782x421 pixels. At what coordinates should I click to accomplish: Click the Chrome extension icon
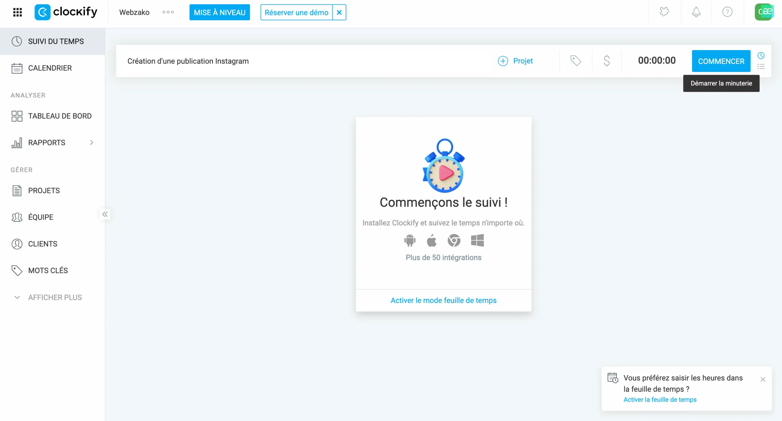pyautogui.click(x=454, y=240)
